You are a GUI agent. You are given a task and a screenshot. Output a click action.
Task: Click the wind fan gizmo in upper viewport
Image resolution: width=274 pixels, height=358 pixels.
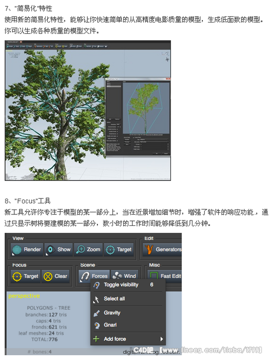pos(168,60)
